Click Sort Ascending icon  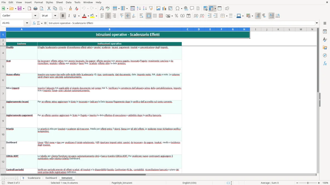point(139,8)
